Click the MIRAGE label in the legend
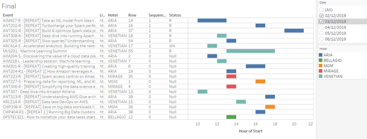This screenshot has height=139, width=367. tap(331, 71)
